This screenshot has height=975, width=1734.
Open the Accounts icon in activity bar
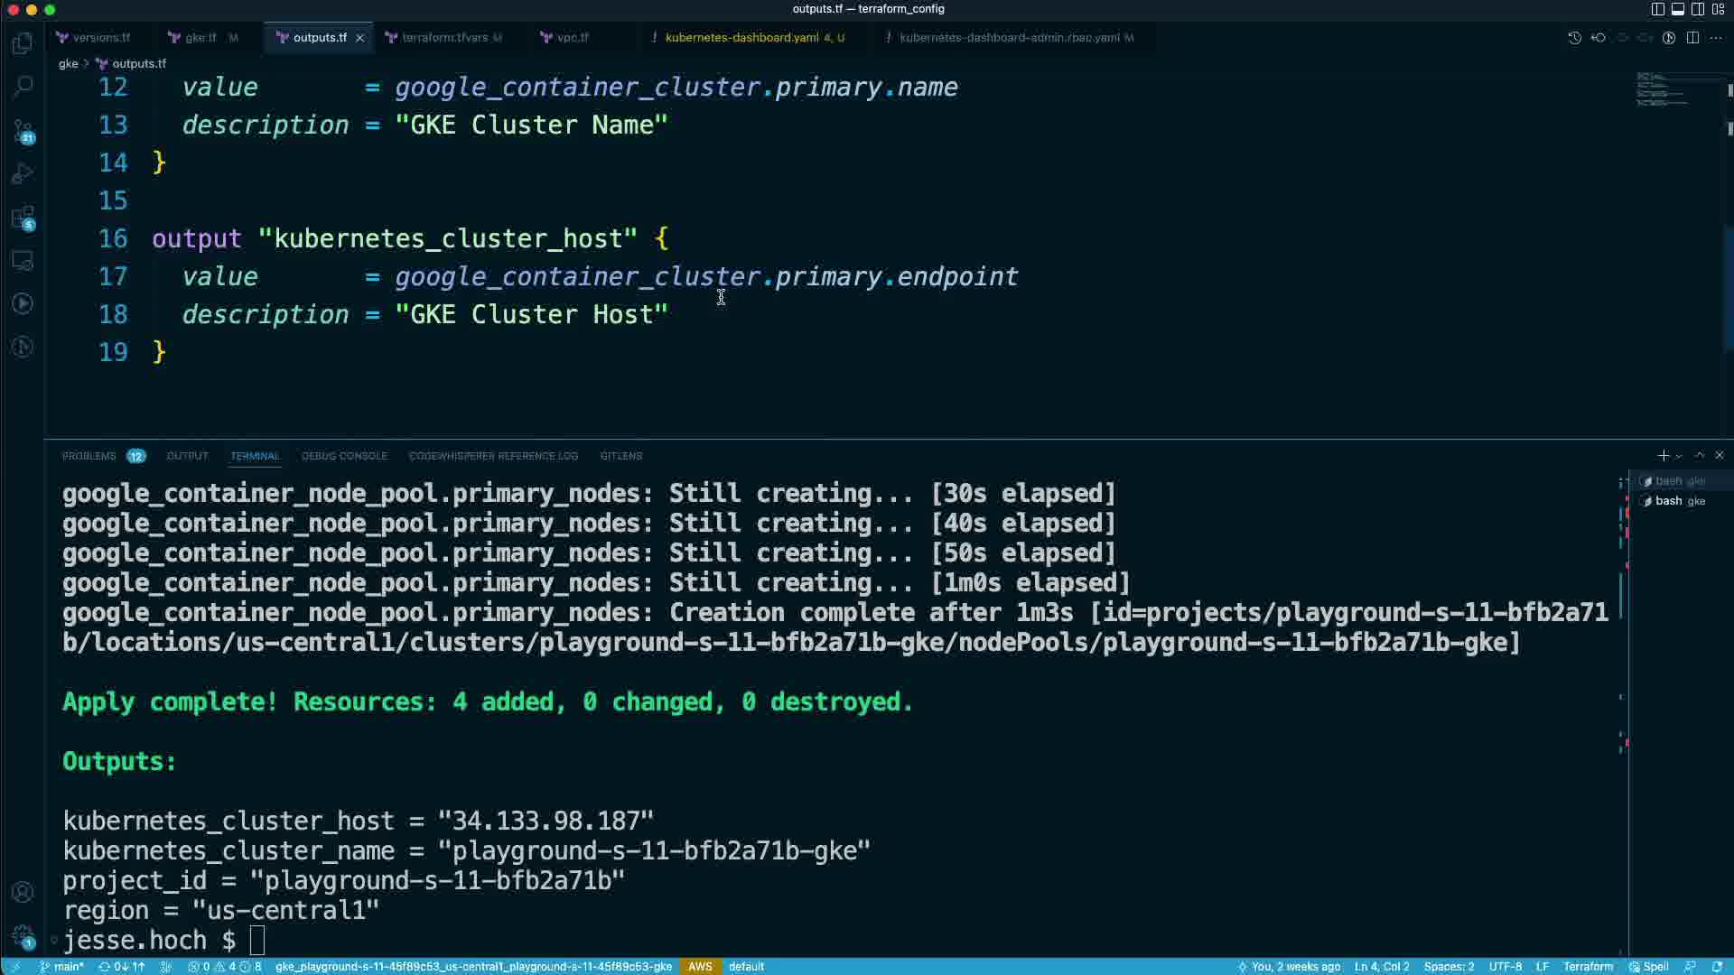coord(23,892)
